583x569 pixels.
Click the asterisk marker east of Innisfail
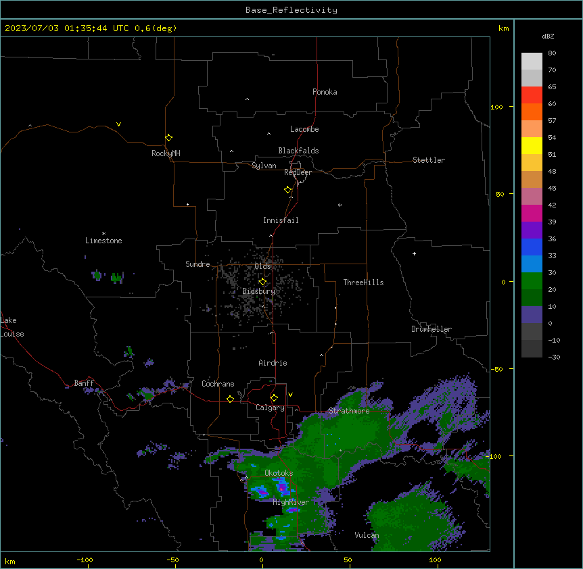click(x=340, y=205)
